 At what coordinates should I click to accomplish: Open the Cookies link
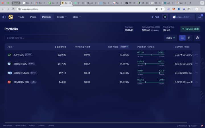41,125
